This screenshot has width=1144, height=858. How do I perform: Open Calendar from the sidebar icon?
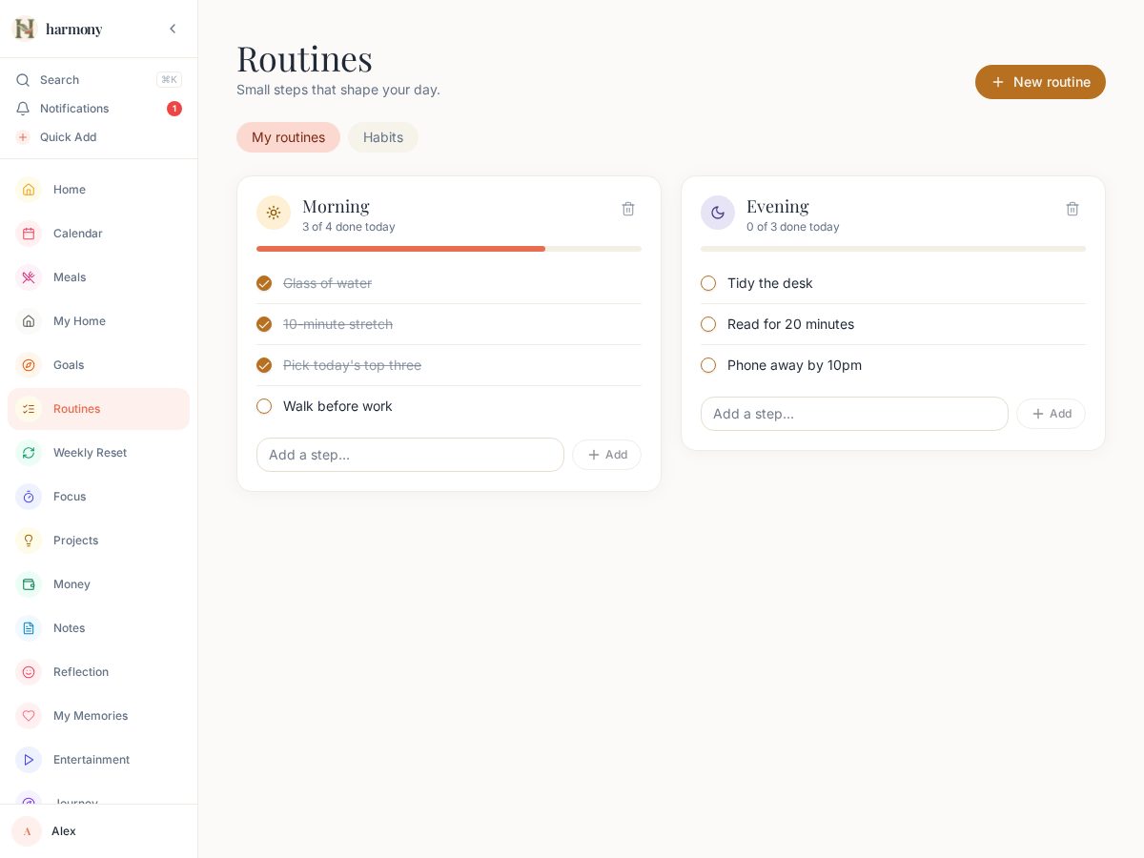29,234
